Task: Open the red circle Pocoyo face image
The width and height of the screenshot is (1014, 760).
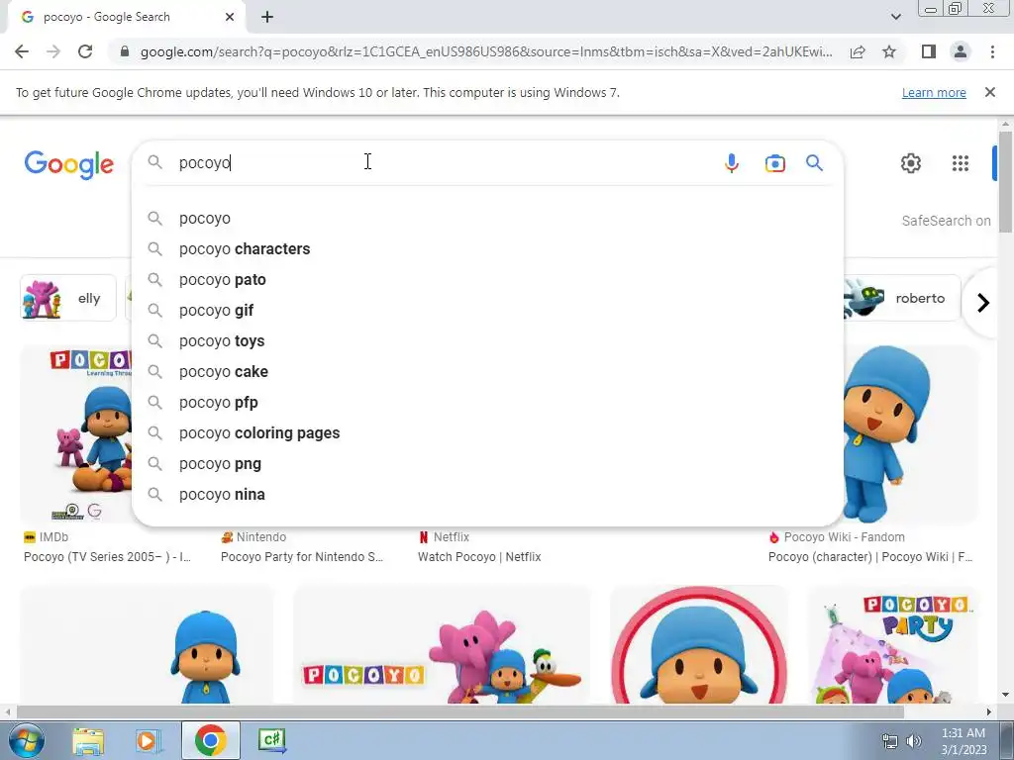Action: (x=698, y=644)
